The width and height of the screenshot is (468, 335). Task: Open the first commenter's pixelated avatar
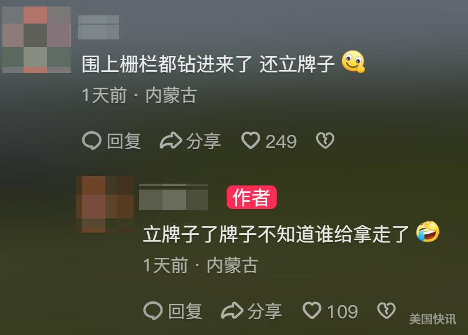[x=36, y=39]
